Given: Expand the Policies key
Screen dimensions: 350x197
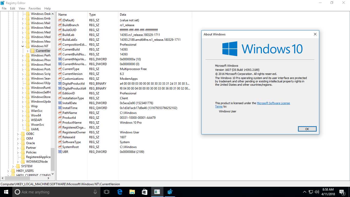Looking at the screenshot, I should tap(18, 152).
